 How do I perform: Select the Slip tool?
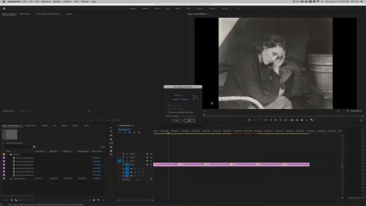coord(111,143)
